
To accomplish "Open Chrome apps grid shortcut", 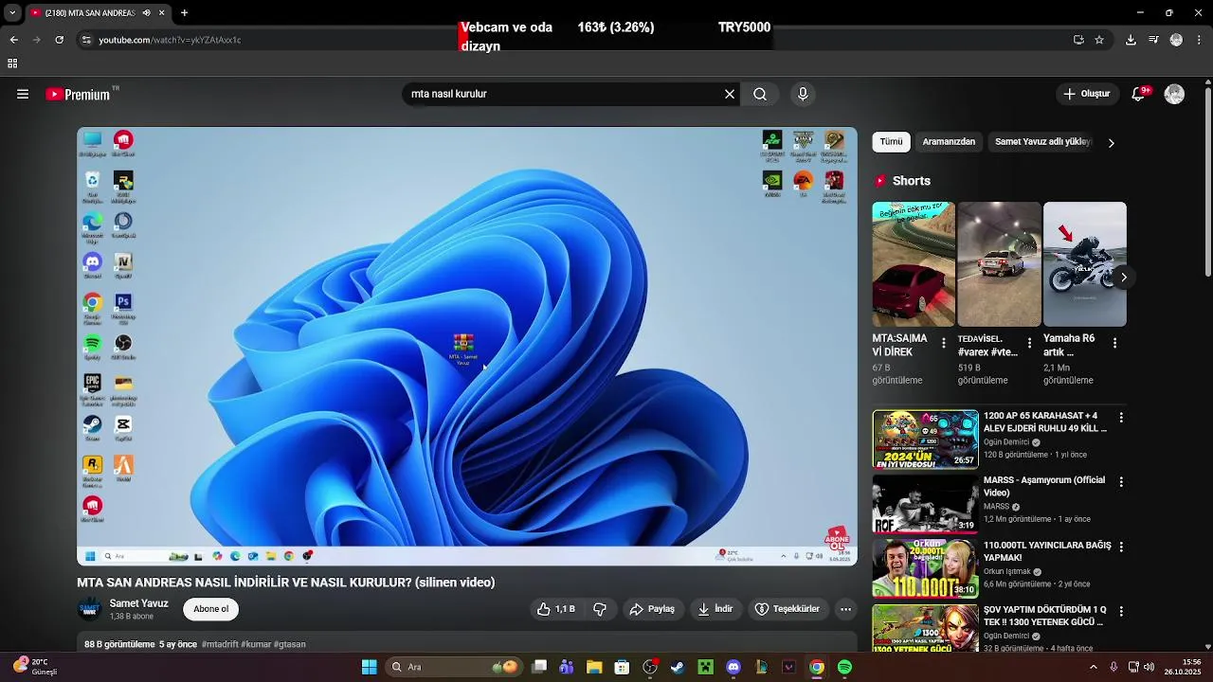I will (x=12, y=63).
